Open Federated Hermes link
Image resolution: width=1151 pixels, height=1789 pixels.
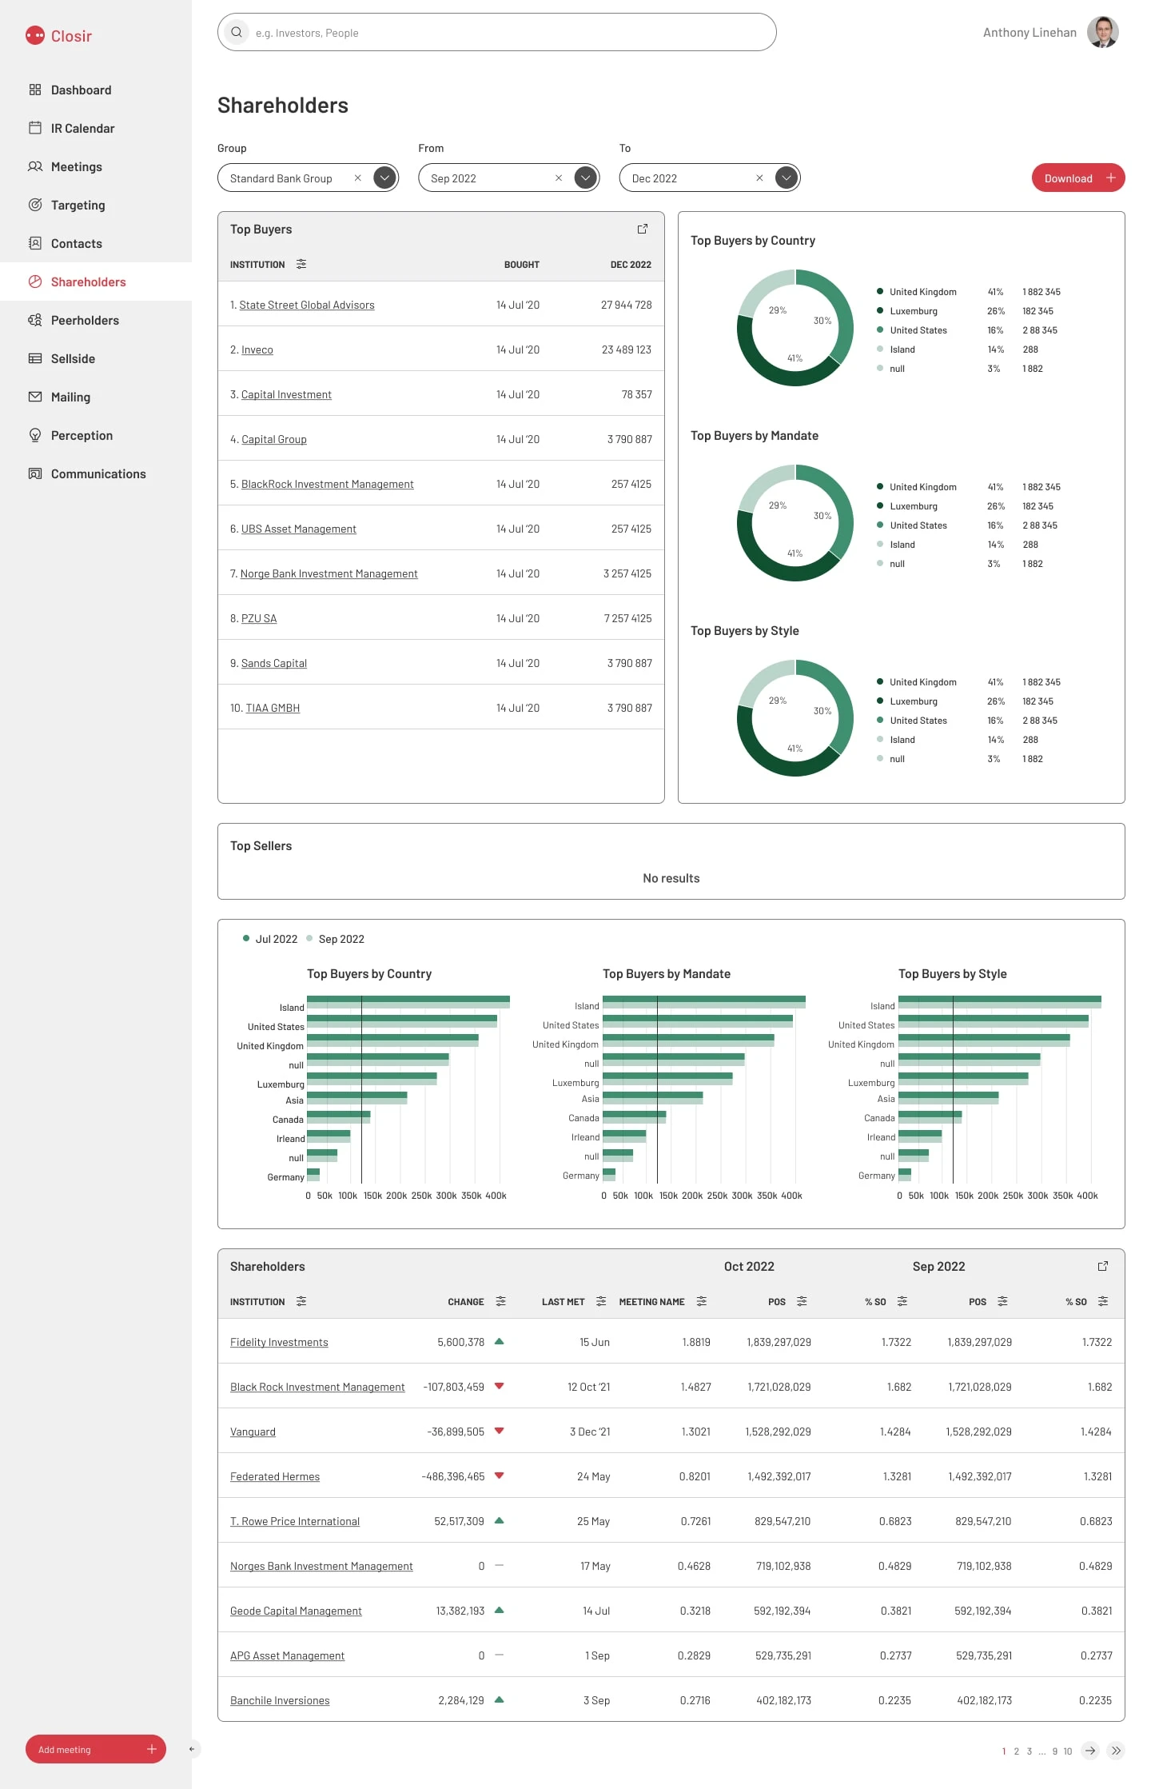click(275, 1476)
